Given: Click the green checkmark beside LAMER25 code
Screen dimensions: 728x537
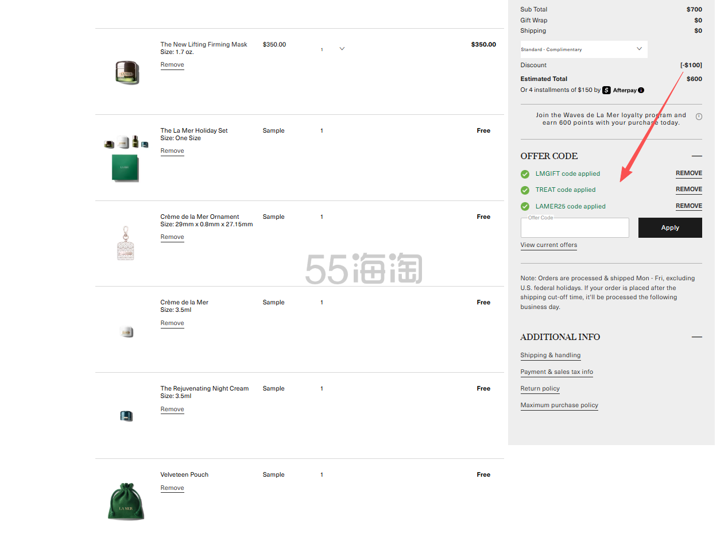Looking at the screenshot, I should point(525,206).
